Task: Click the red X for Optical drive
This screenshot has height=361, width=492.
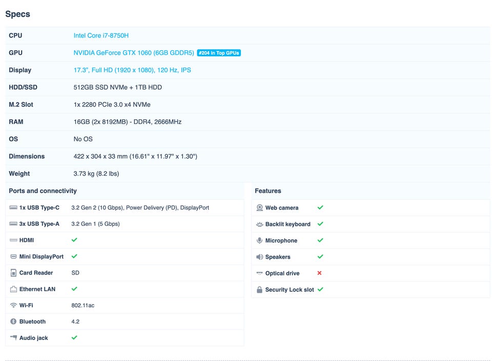Action: tap(319, 273)
